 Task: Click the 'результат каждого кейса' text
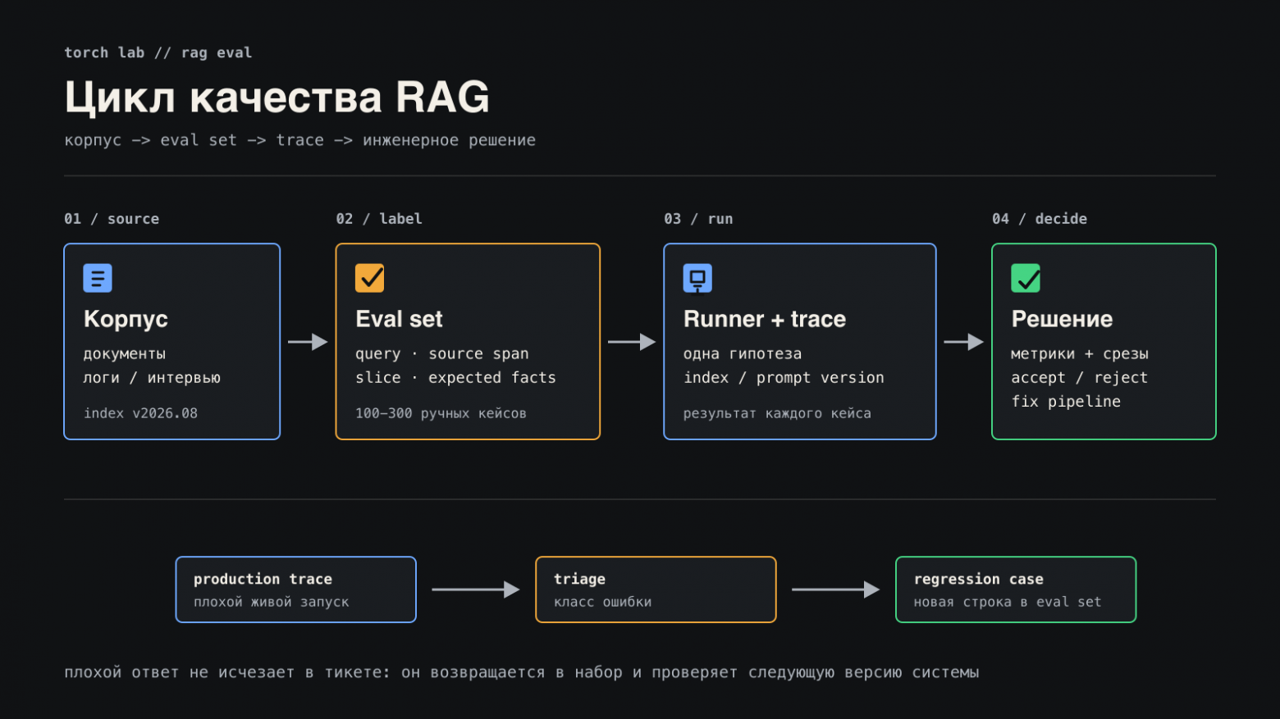point(777,413)
